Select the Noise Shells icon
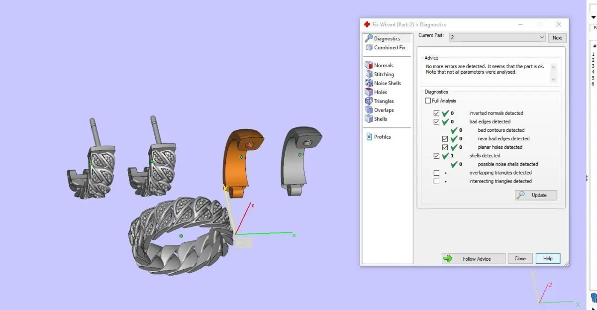 369,83
